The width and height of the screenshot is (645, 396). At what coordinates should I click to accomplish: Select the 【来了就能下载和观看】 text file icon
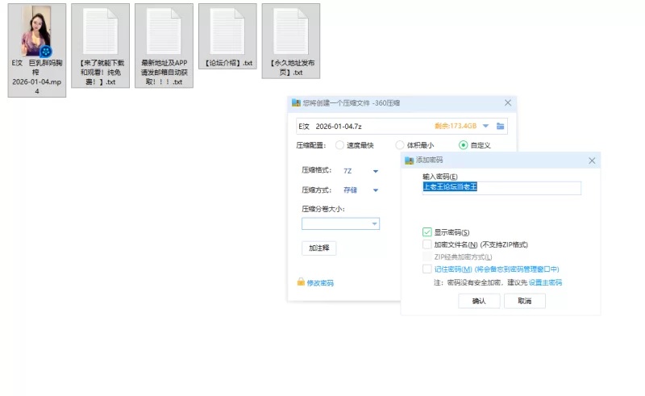click(100, 31)
